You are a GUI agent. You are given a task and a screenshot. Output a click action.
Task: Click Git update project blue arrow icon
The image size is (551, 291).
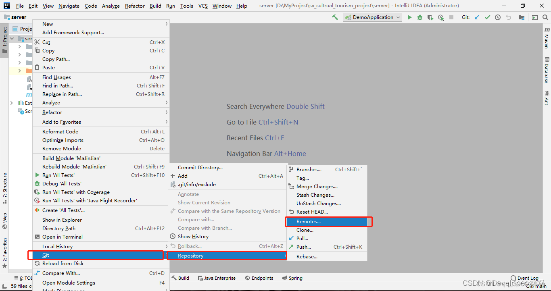477,17
